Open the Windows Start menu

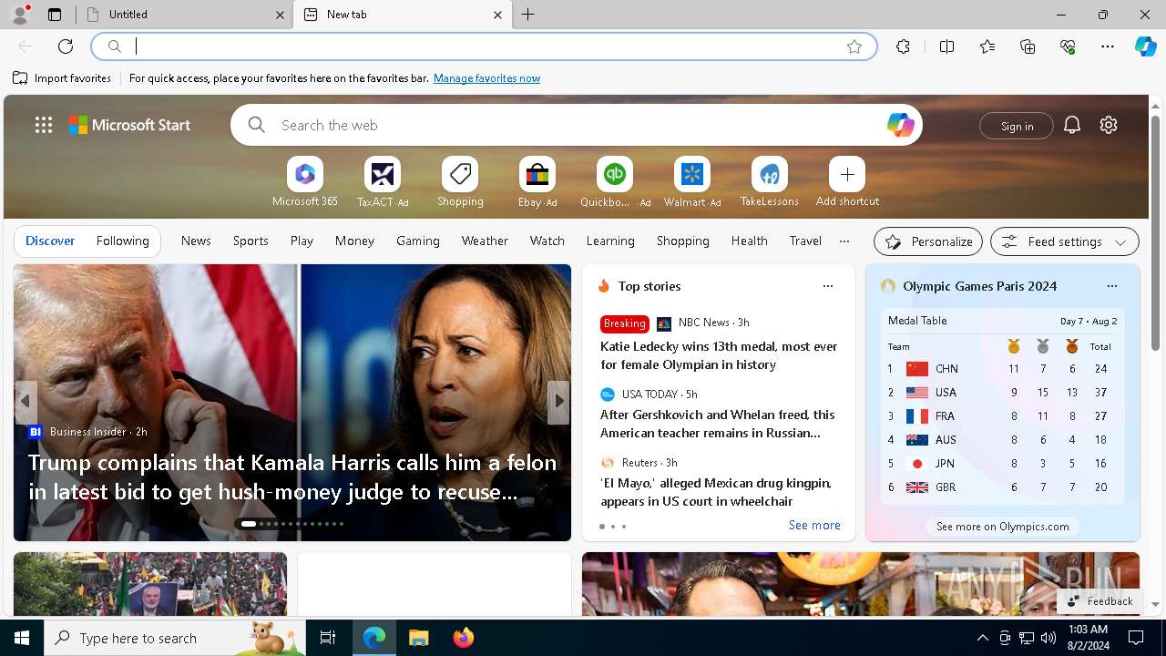[x=22, y=638]
